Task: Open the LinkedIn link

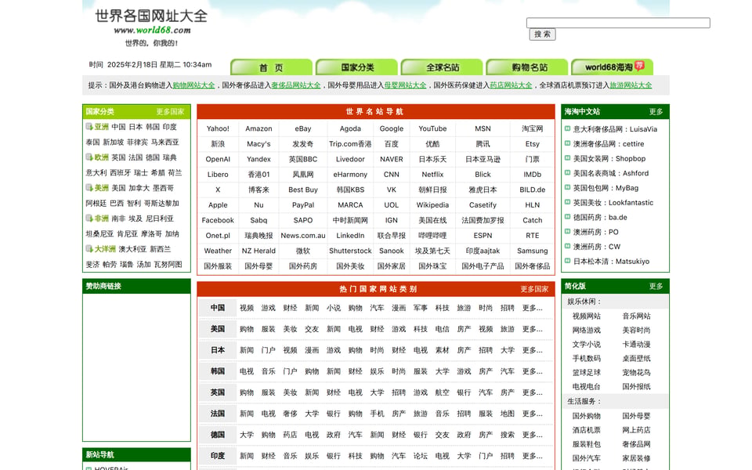Action: (x=350, y=236)
